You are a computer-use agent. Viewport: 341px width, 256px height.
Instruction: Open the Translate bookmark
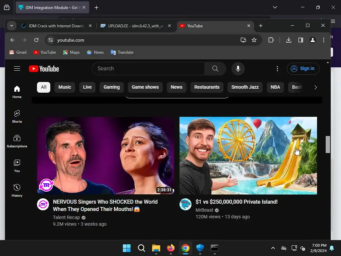pyautogui.click(x=122, y=52)
